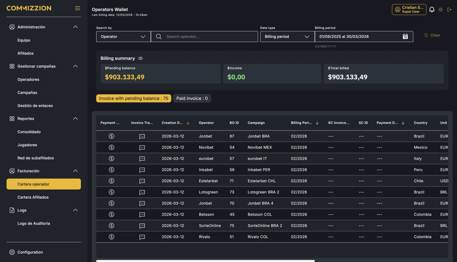The image size is (457, 262).
Task: Open the Search by Operator dropdown
Action: pyautogui.click(x=124, y=37)
